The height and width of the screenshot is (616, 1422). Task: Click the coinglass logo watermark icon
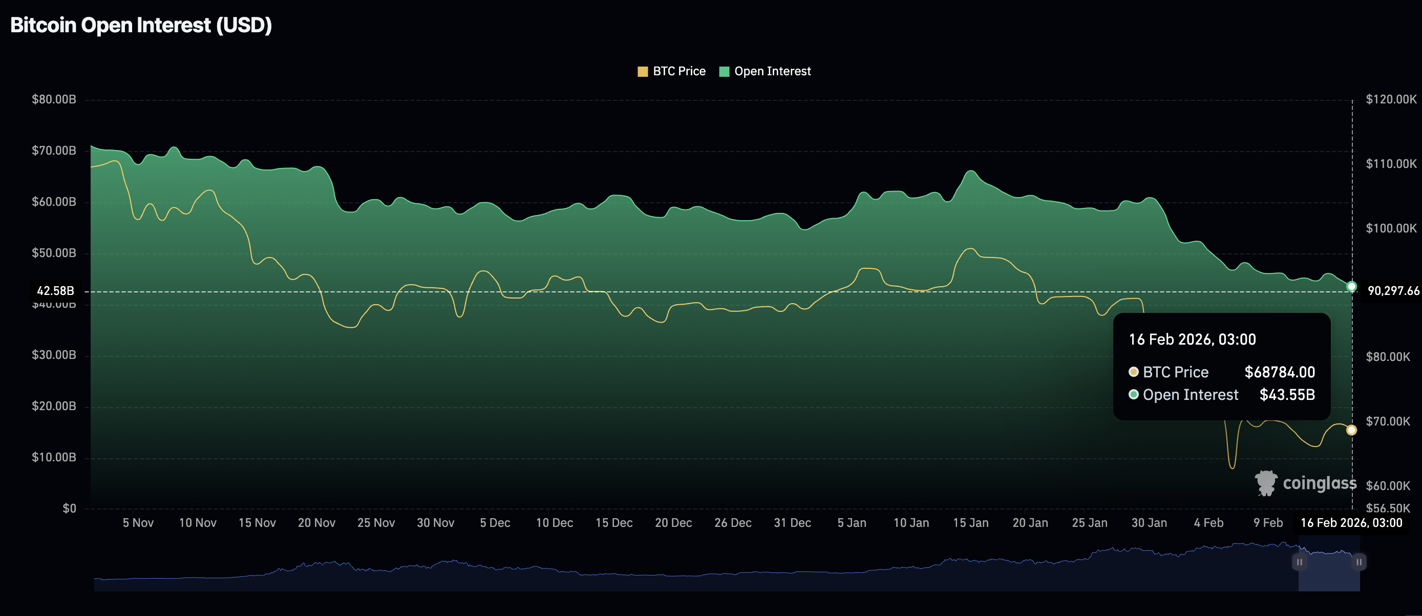[x=1265, y=483]
